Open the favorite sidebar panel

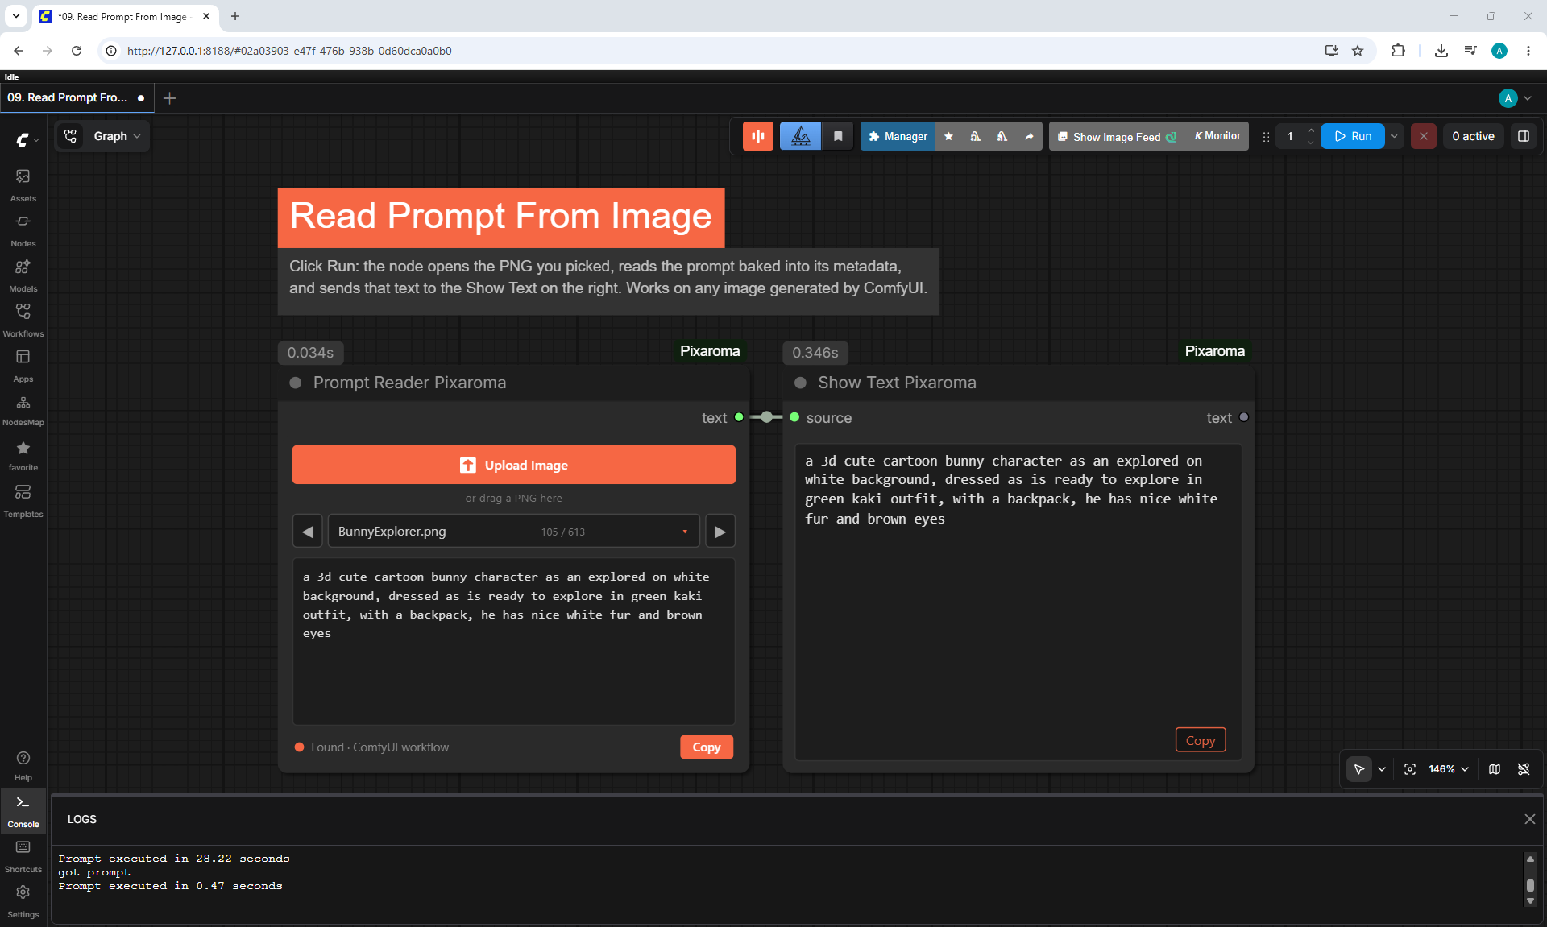pyautogui.click(x=23, y=455)
